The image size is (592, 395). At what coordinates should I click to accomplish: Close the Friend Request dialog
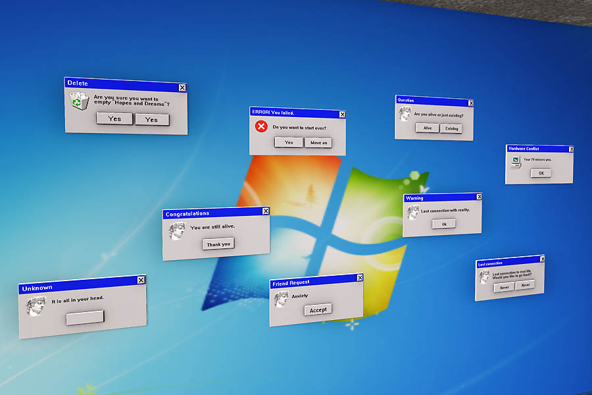click(x=360, y=277)
